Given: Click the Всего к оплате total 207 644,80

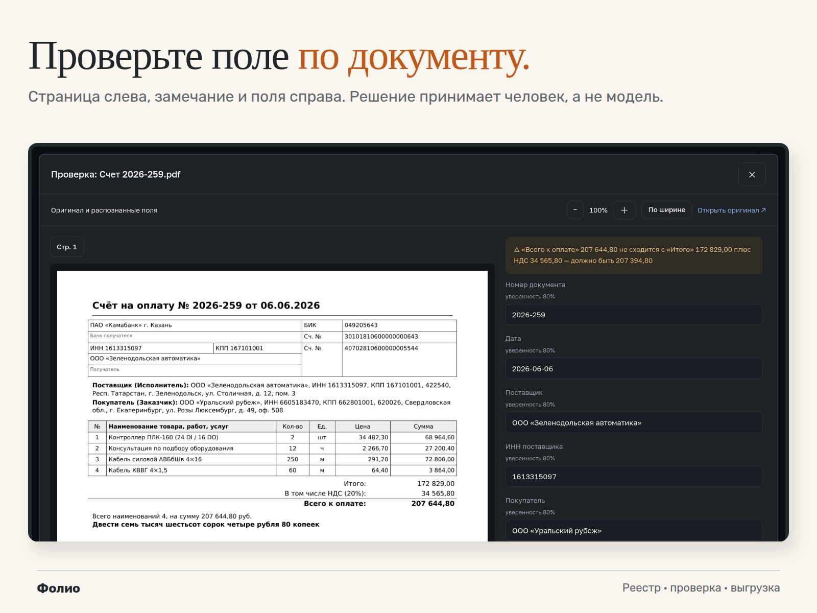Looking at the screenshot, I should click(x=432, y=503).
